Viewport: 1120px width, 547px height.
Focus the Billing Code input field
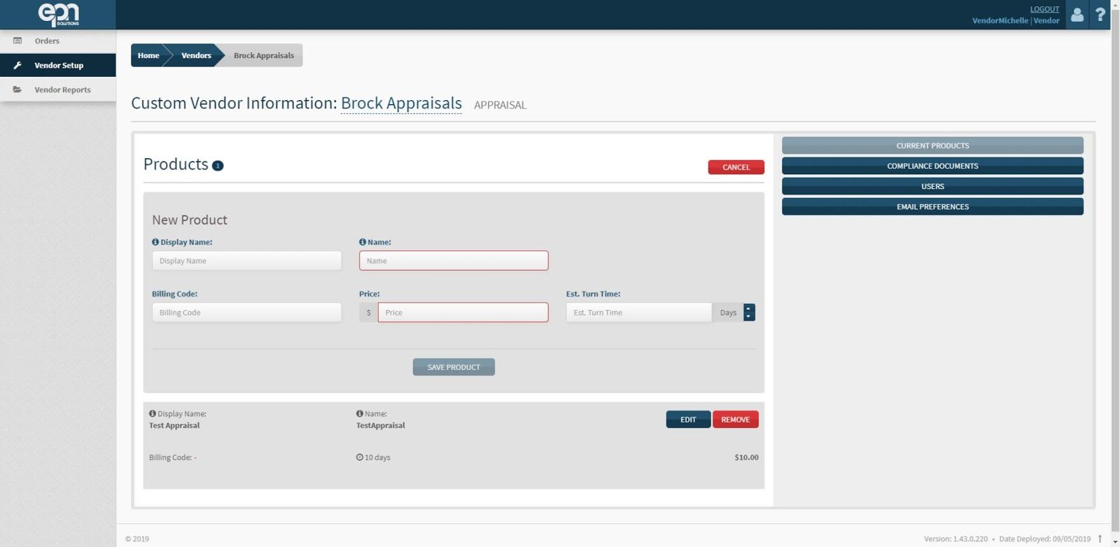[246, 313]
